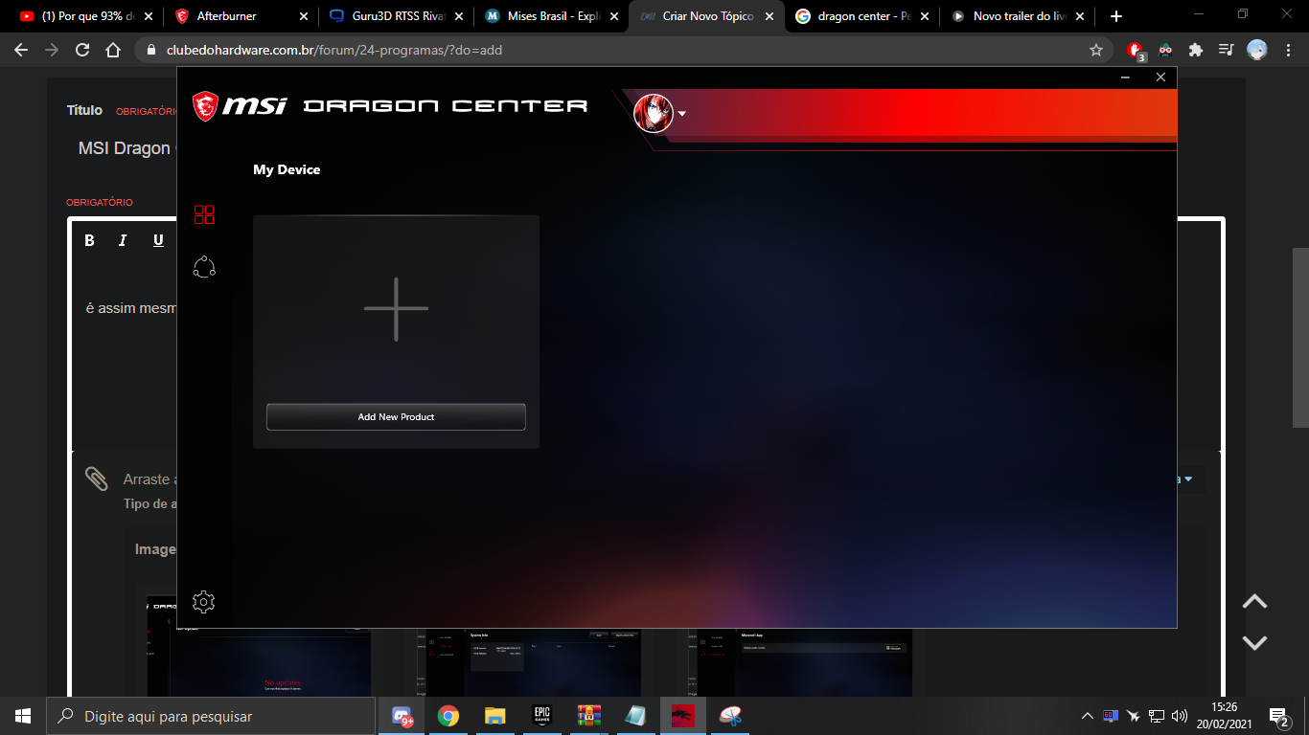
Task: Switch to the YouTube 'Por que 93%' tab
Action: [x=86, y=16]
